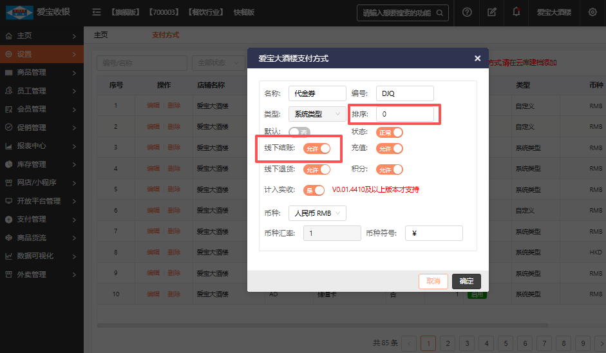Disable the 计入实收 switch
The image size is (606, 353).
(314, 190)
